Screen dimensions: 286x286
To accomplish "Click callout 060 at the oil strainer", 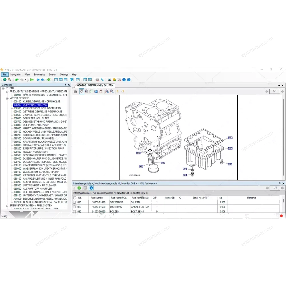I will (x=141, y=166).
